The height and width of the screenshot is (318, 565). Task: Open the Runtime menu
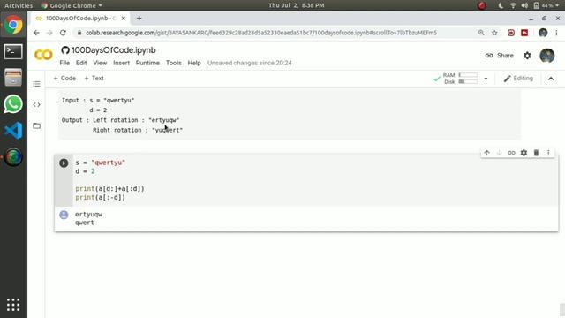point(147,63)
